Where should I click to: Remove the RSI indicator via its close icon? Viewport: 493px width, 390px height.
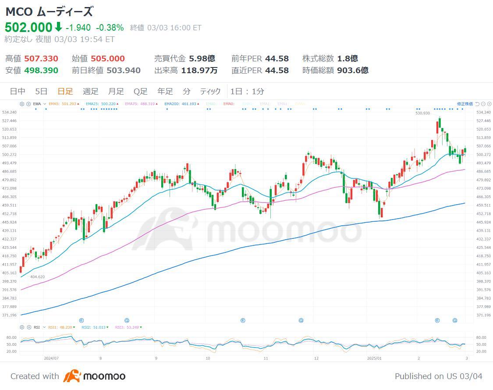[29, 327]
